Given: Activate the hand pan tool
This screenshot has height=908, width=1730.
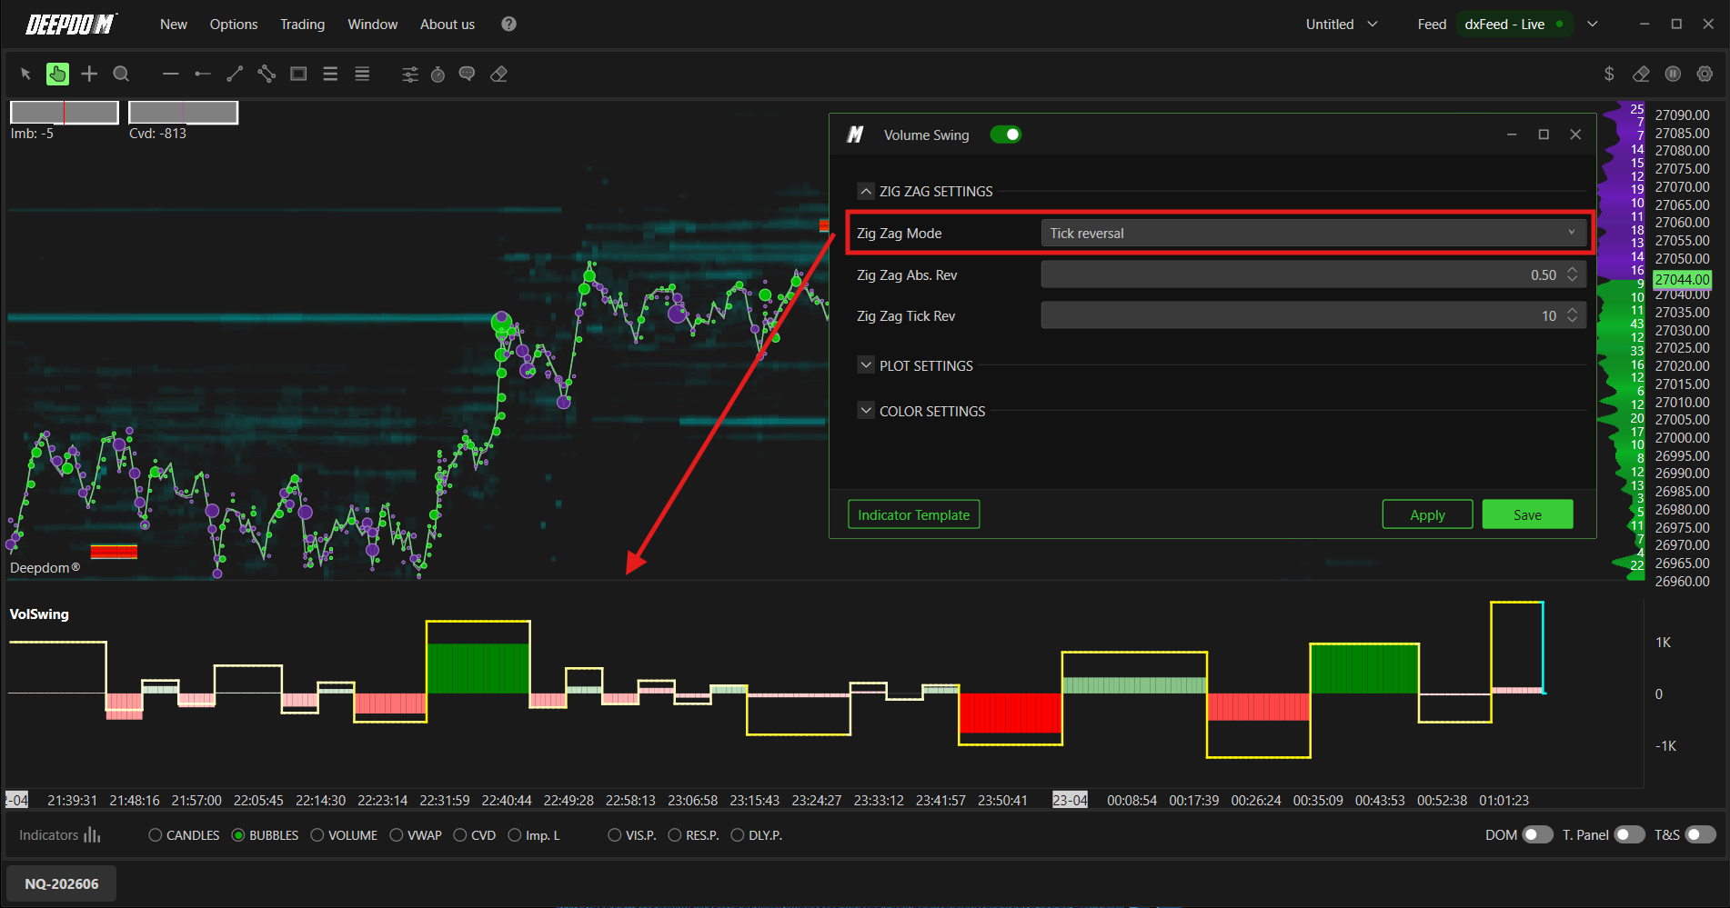Looking at the screenshot, I should [x=57, y=74].
